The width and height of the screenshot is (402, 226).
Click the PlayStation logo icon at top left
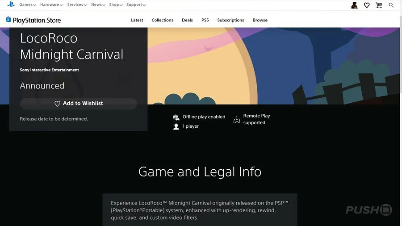[11, 4]
